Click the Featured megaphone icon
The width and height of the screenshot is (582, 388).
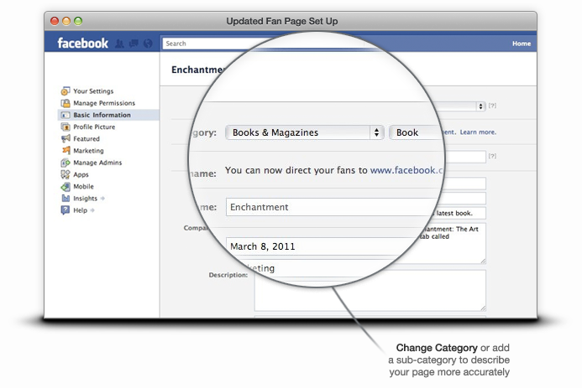(66, 139)
